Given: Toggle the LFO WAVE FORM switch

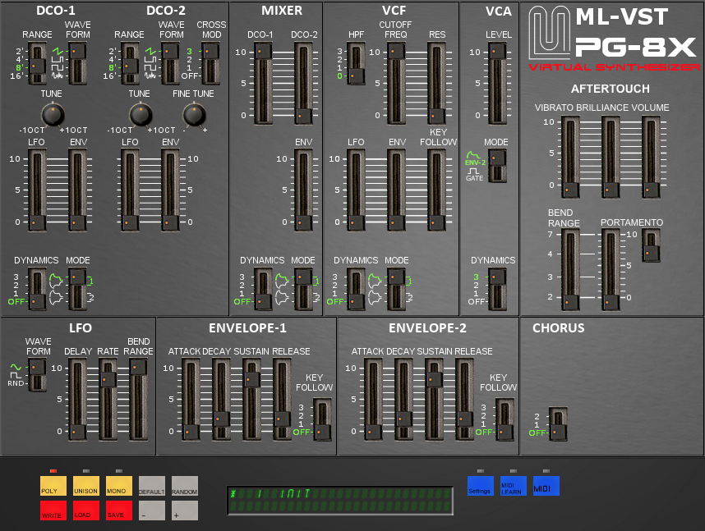Looking at the screenshot, I should [x=37, y=375].
